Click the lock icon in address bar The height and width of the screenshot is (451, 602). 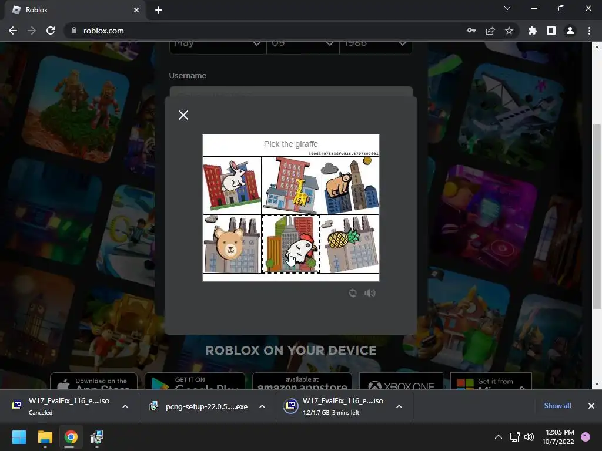[x=74, y=31]
